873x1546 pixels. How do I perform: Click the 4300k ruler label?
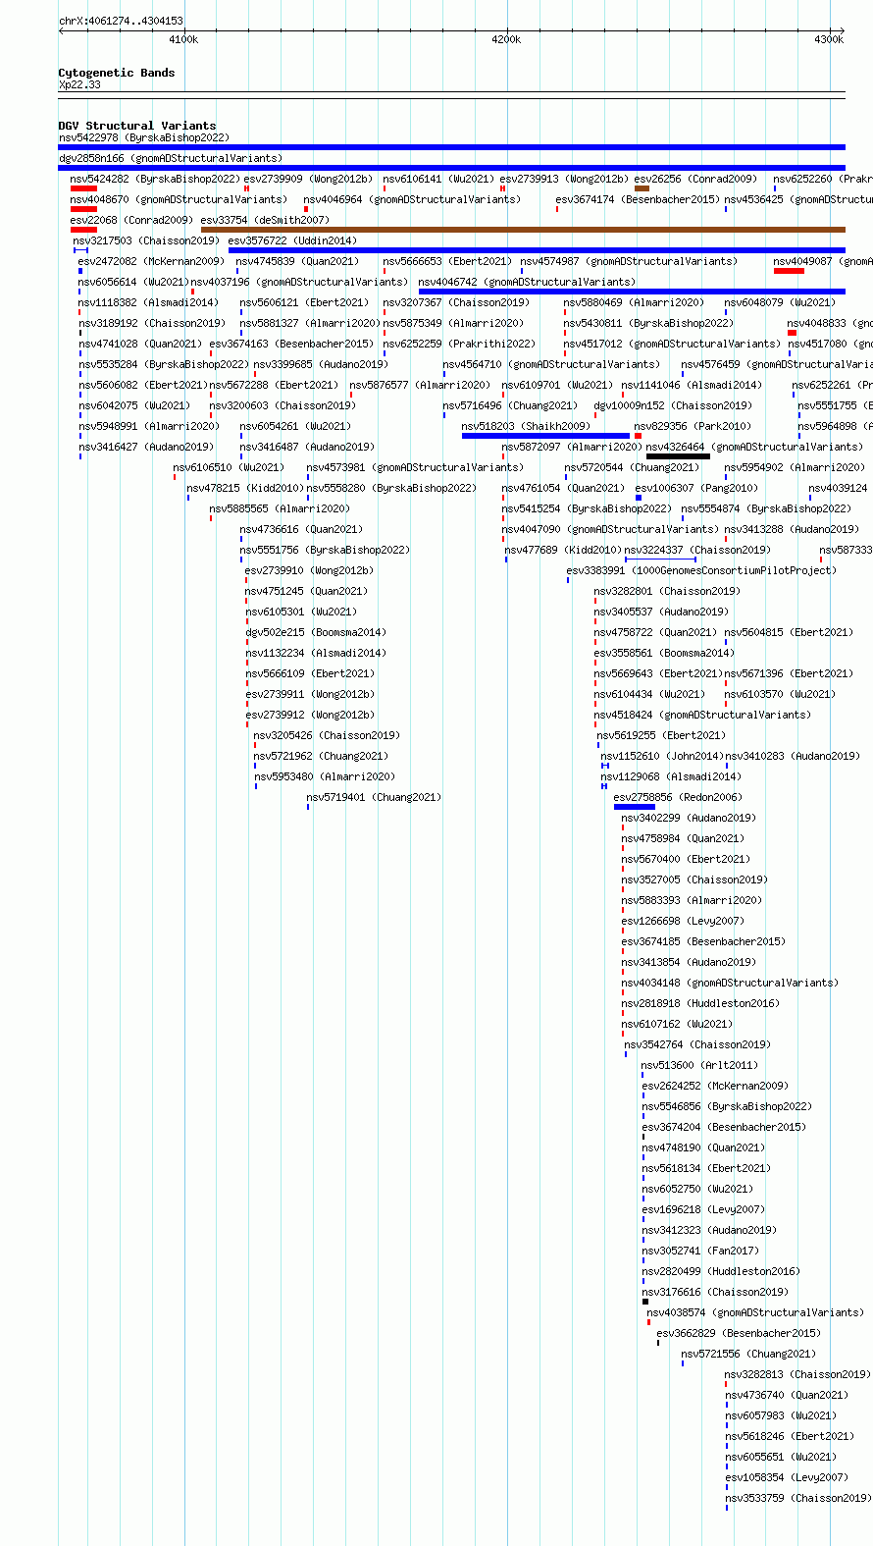point(829,40)
